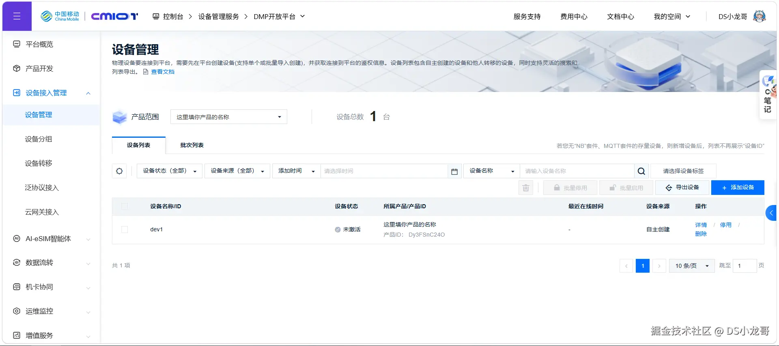Focus the device name search field

tap(577, 171)
